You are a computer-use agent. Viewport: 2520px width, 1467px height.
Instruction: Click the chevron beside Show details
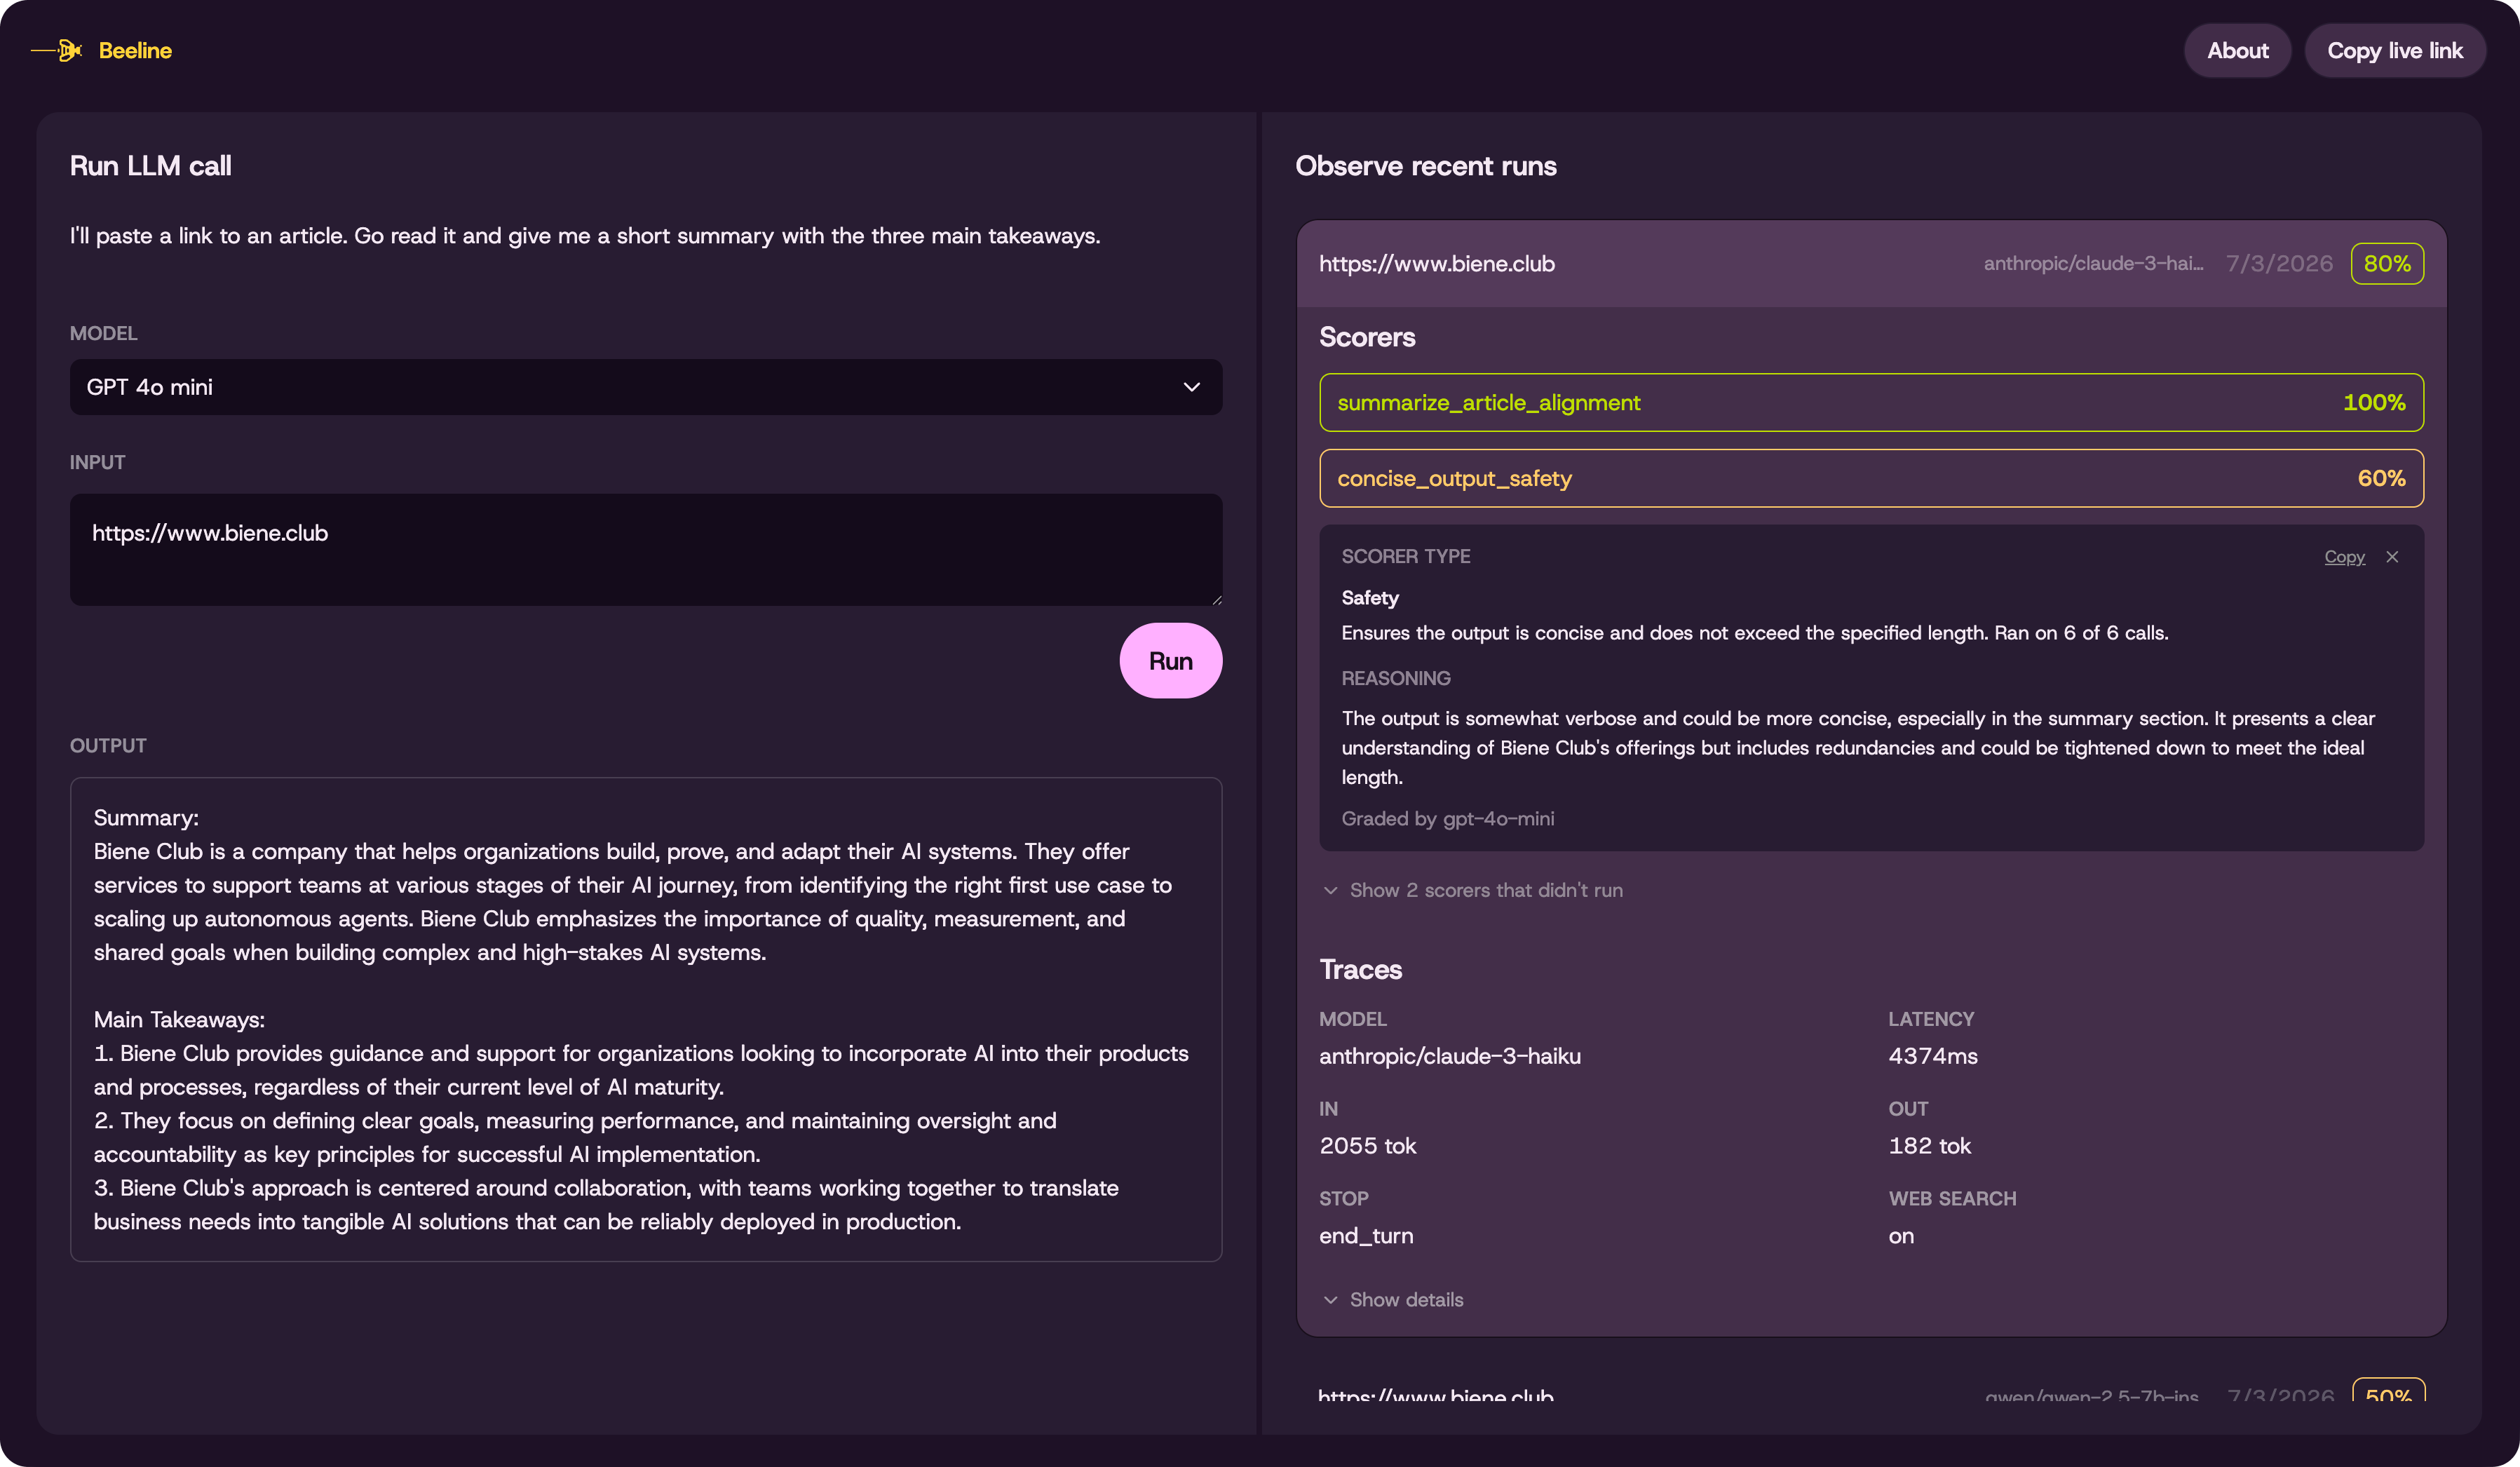tap(1330, 1300)
